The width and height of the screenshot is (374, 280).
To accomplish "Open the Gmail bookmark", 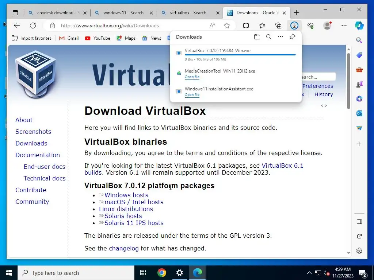I will [69, 38].
